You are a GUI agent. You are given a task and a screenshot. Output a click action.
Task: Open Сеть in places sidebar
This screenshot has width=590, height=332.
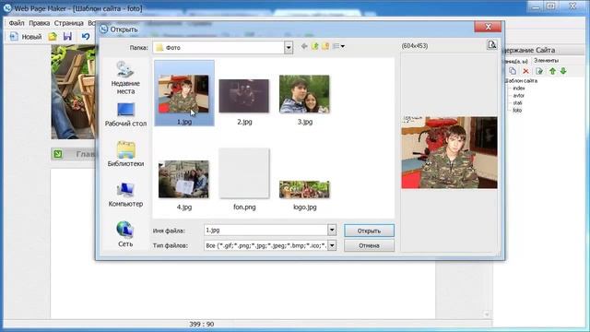click(125, 234)
